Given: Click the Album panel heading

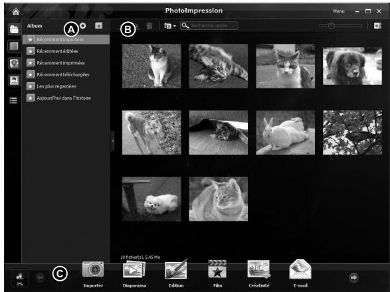Looking at the screenshot, I should tap(35, 26).
